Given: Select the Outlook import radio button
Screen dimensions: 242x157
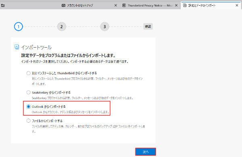Looking at the screenshot, I should [28, 107].
